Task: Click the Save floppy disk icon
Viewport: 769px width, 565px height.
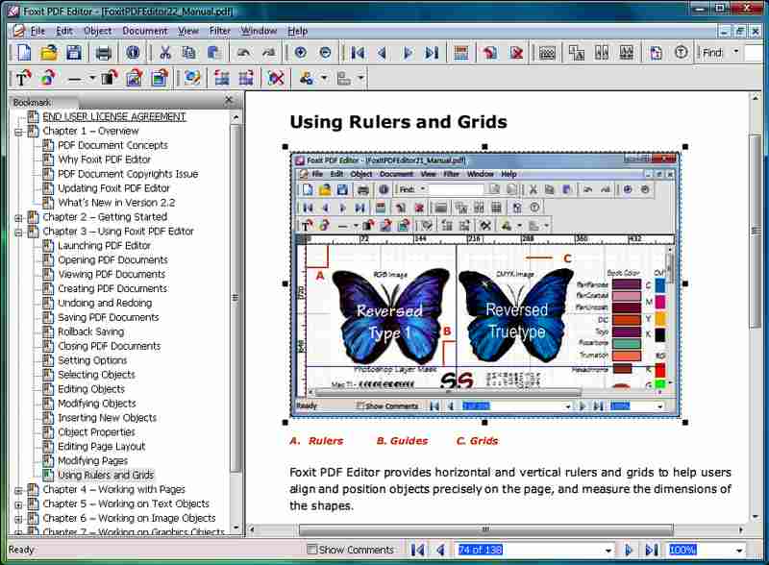Action: [x=74, y=53]
